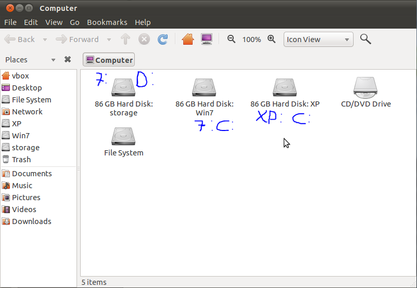The height and width of the screenshot is (288, 417).
Task: Open the Help menu
Action: (x=143, y=22)
